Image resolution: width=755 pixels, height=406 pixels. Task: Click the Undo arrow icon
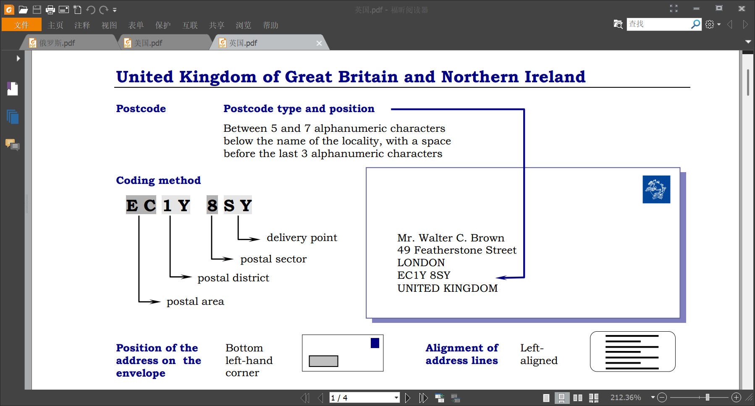click(x=90, y=9)
